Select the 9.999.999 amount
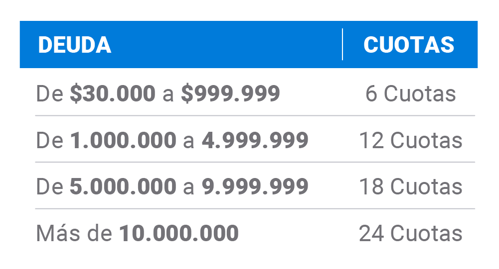Image resolution: width=499 pixels, height=269 pixels. click(x=255, y=186)
